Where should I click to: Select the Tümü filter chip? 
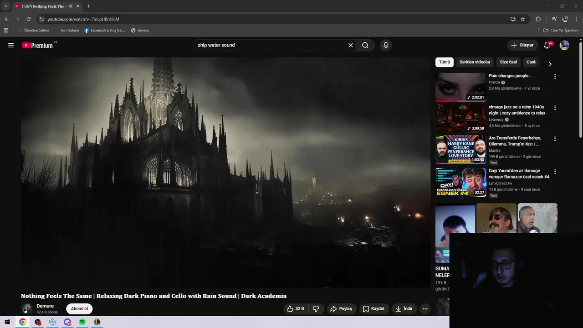pyautogui.click(x=445, y=62)
